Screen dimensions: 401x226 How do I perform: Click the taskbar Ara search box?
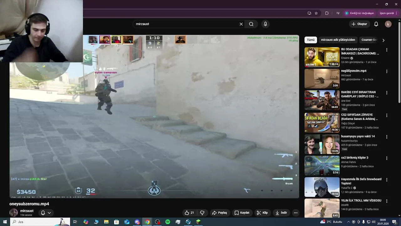pyautogui.click(x=39, y=222)
